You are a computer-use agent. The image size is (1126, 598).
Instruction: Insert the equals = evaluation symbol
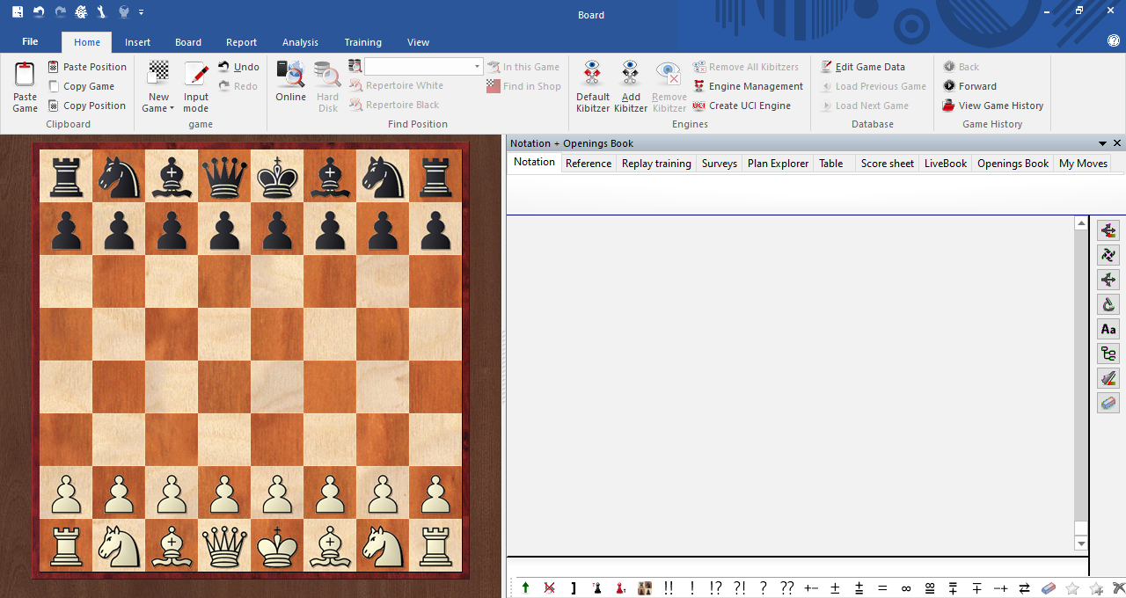point(882,588)
